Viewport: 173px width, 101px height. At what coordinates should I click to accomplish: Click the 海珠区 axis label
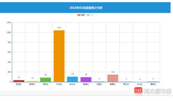click(46, 84)
